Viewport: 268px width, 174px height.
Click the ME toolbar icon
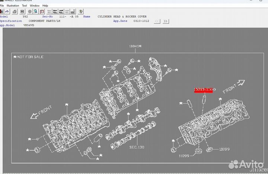click(x=22, y=12)
